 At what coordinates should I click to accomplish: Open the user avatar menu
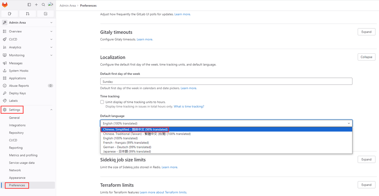point(51,4)
